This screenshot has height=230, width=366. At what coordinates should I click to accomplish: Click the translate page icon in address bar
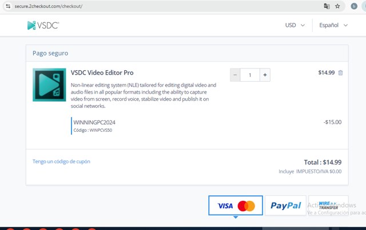click(327, 6)
